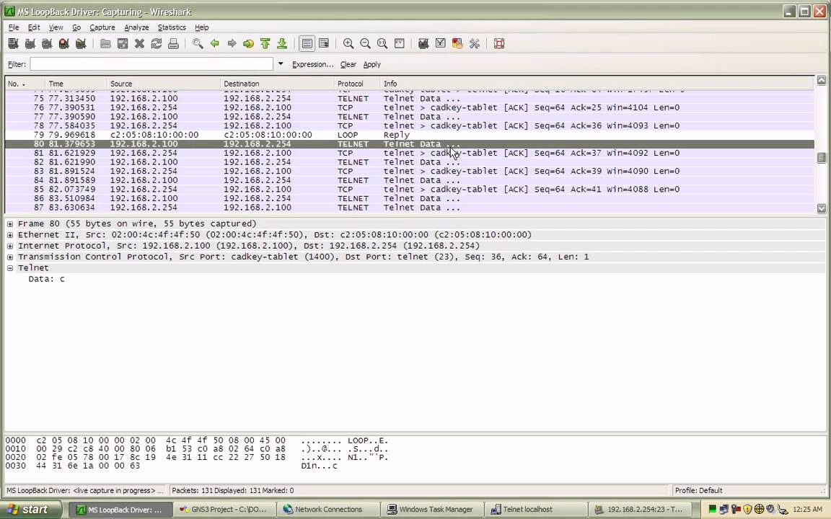The width and height of the screenshot is (831, 519).
Task: Select packet 85 TCP ACK row
Action: [x=409, y=190]
